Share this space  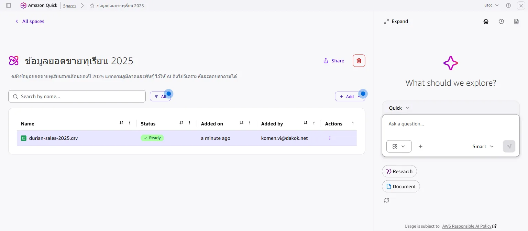(x=334, y=61)
